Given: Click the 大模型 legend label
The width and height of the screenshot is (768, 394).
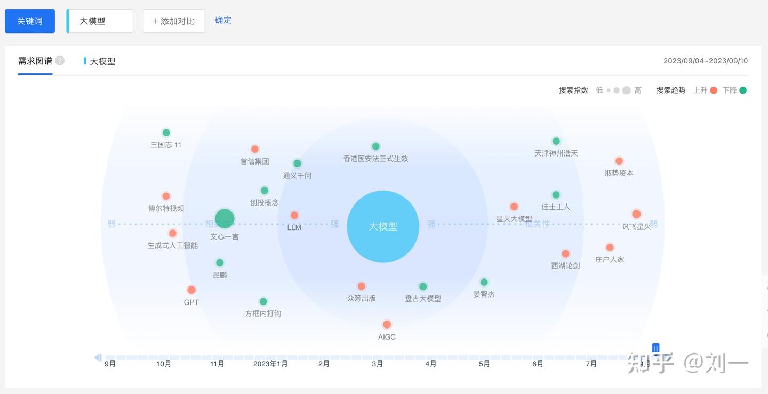Looking at the screenshot, I should (102, 61).
